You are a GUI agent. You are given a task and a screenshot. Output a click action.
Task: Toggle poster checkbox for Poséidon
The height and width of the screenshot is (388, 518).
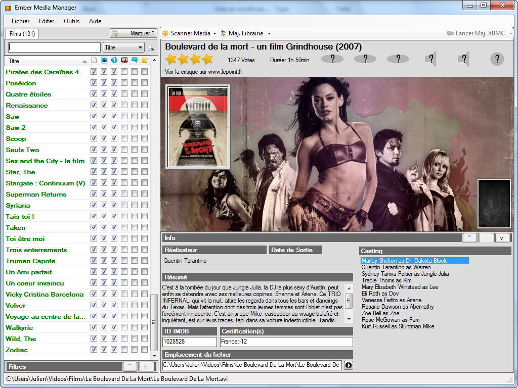(x=94, y=83)
